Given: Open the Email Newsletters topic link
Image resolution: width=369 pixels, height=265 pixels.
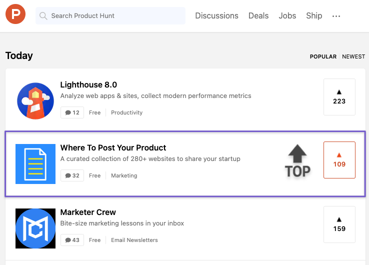Looking at the screenshot, I should click(x=134, y=240).
